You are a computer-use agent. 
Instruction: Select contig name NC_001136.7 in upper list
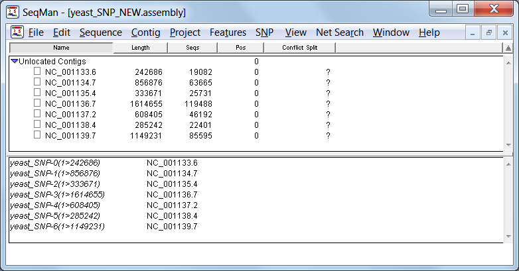(x=70, y=104)
